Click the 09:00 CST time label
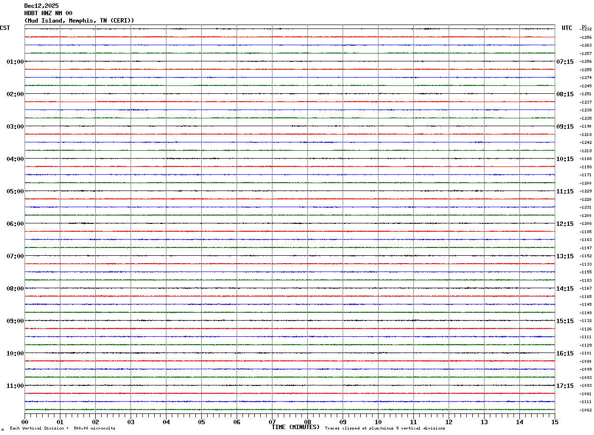The width and height of the screenshot is (594, 435). pos(15,321)
